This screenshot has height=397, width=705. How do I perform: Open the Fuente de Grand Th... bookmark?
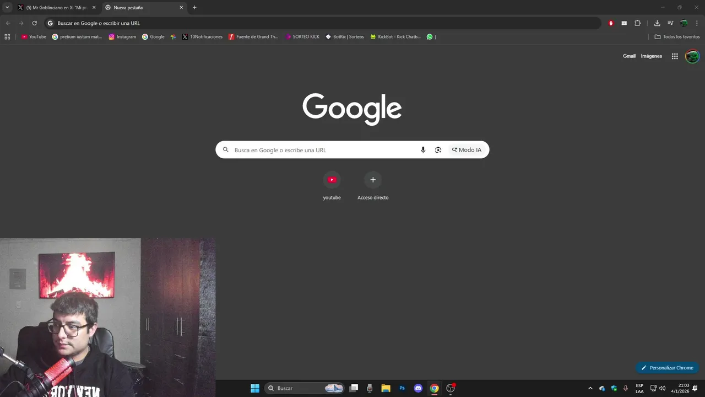253,37
